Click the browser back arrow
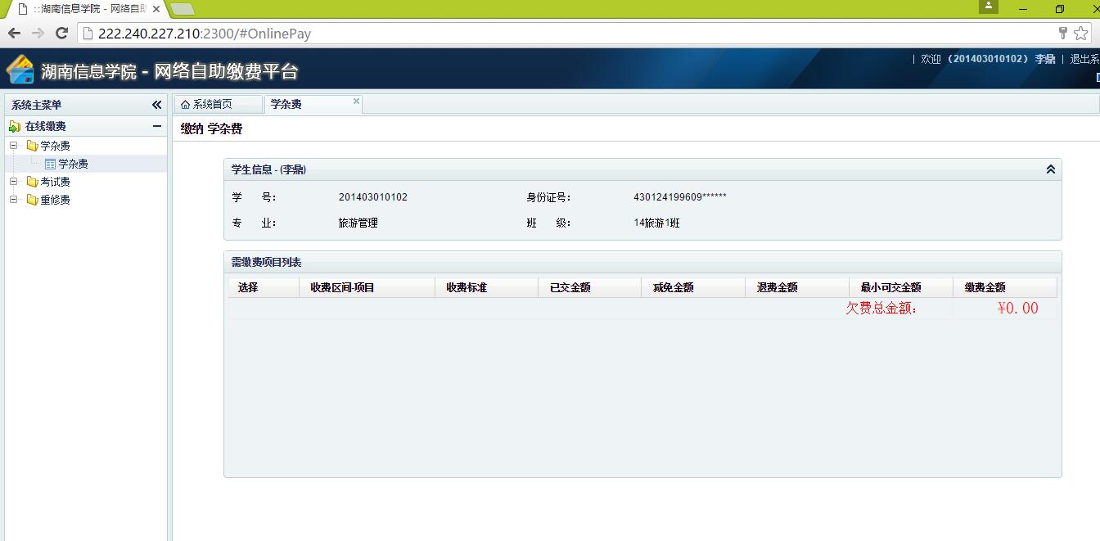Image resolution: width=1100 pixels, height=541 pixels. (14, 34)
